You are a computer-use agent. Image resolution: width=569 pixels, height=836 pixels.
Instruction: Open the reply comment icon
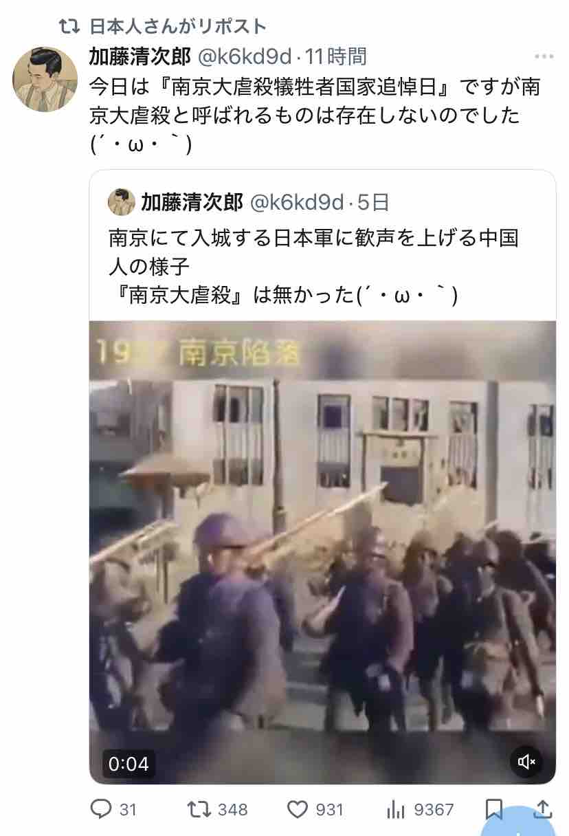pos(101,809)
